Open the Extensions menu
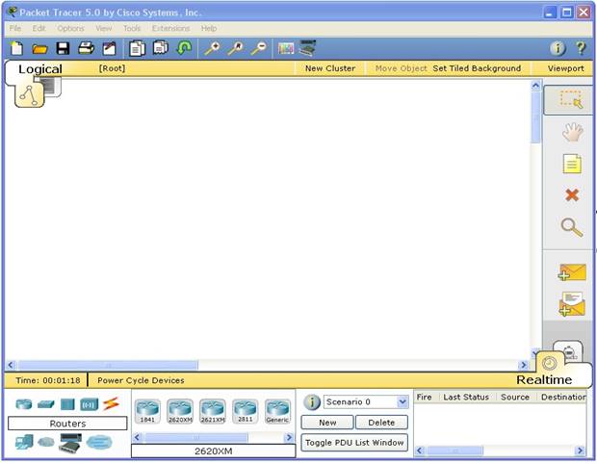Image resolution: width=597 pixels, height=464 pixels. point(170,28)
